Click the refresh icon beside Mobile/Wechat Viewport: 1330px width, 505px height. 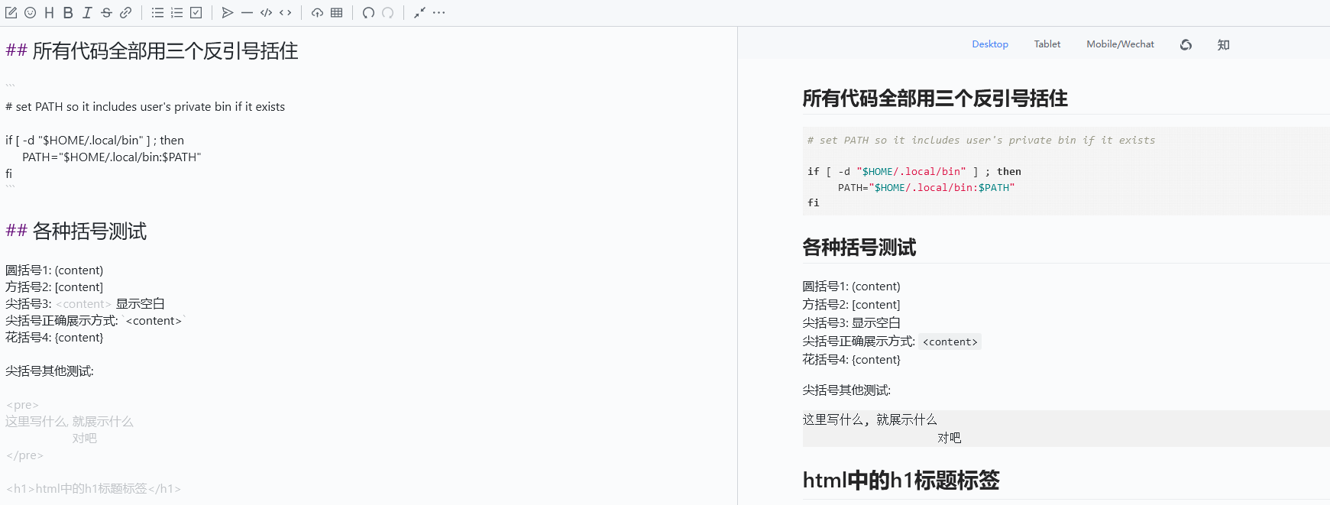[x=1186, y=44]
